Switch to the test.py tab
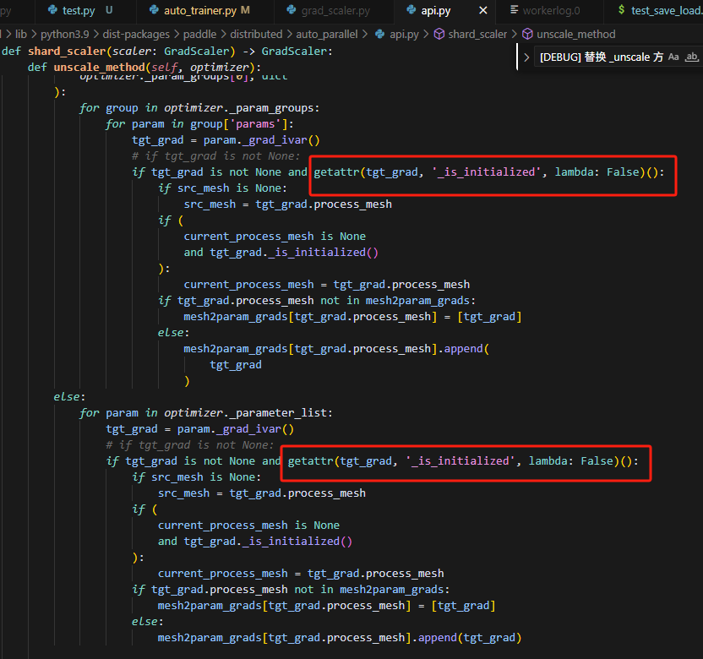This screenshot has width=703, height=659. 78,11
